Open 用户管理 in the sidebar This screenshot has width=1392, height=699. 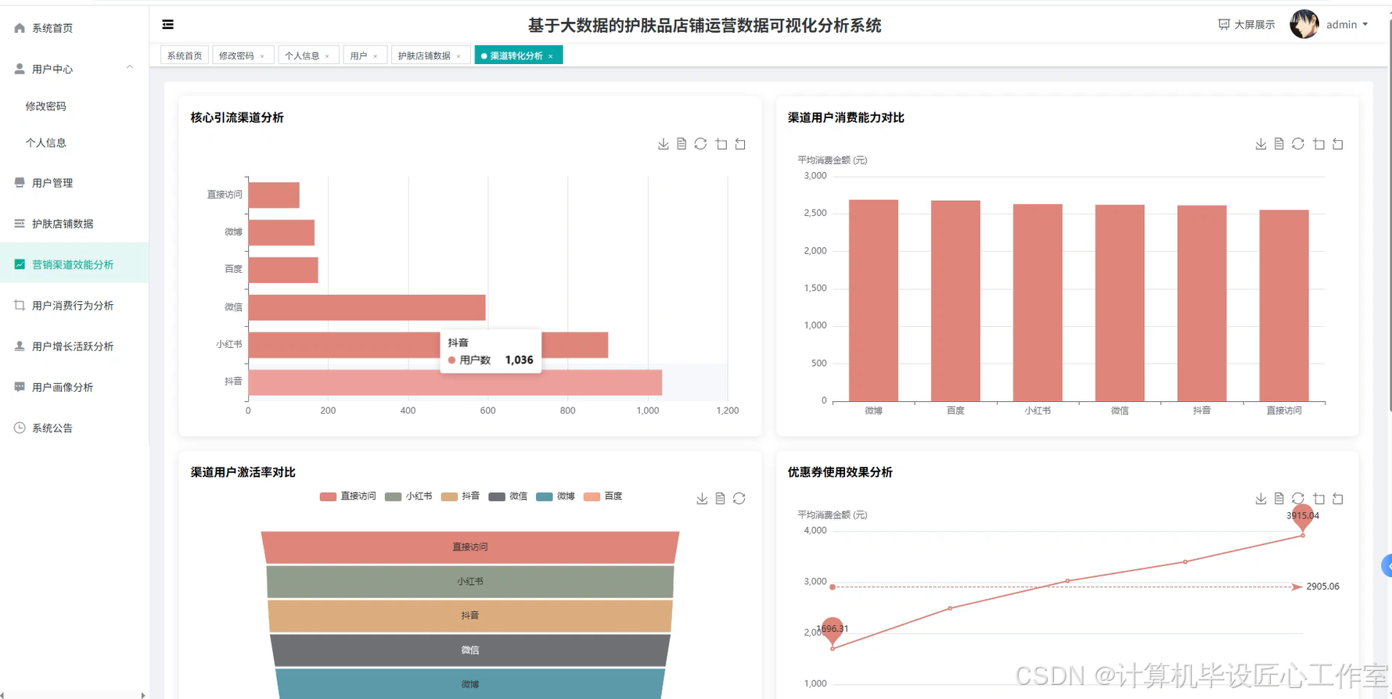click(x=74, y=183)
